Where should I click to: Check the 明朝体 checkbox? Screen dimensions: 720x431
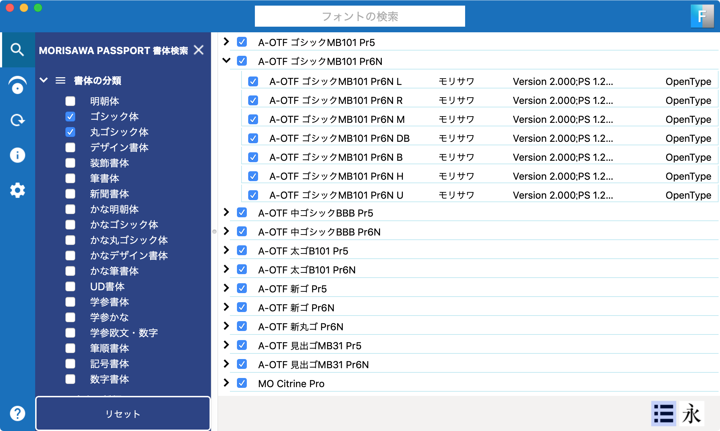[70, 101]
